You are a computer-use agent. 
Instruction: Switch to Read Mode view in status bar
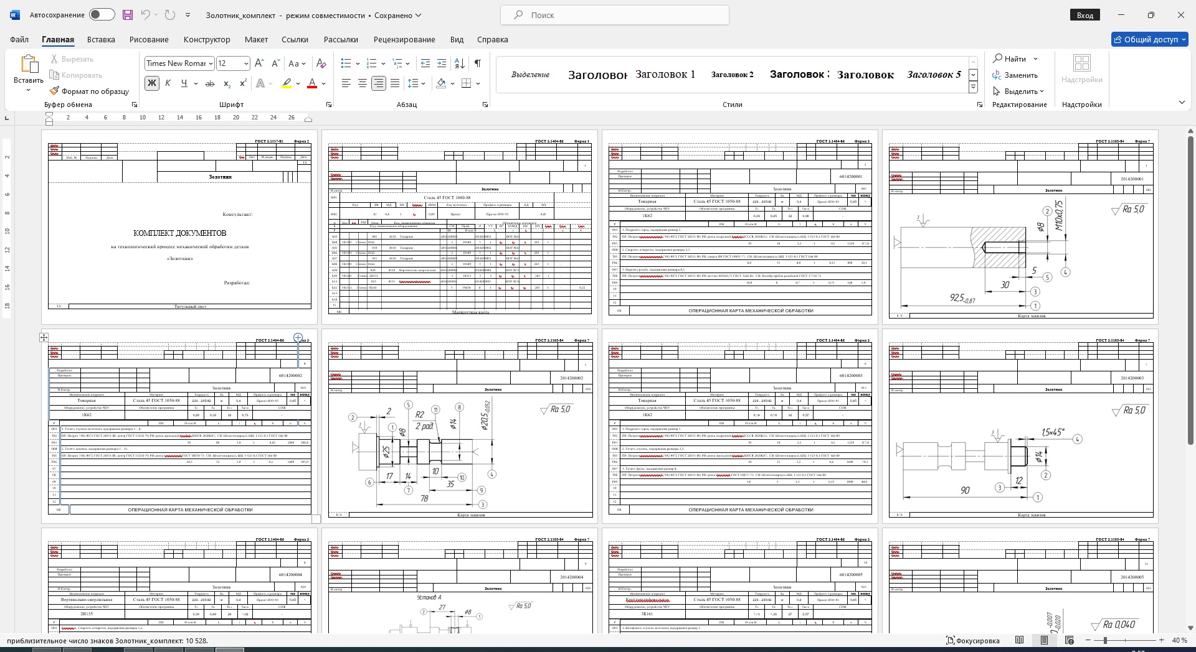[1019, 640]
